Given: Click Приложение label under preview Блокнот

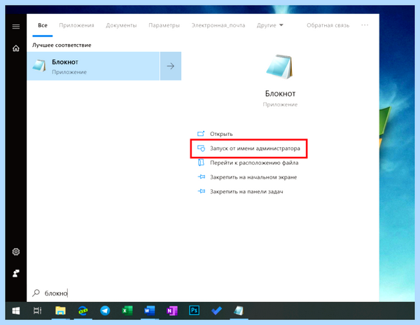Looking at the screenshot, I should 280,104.
